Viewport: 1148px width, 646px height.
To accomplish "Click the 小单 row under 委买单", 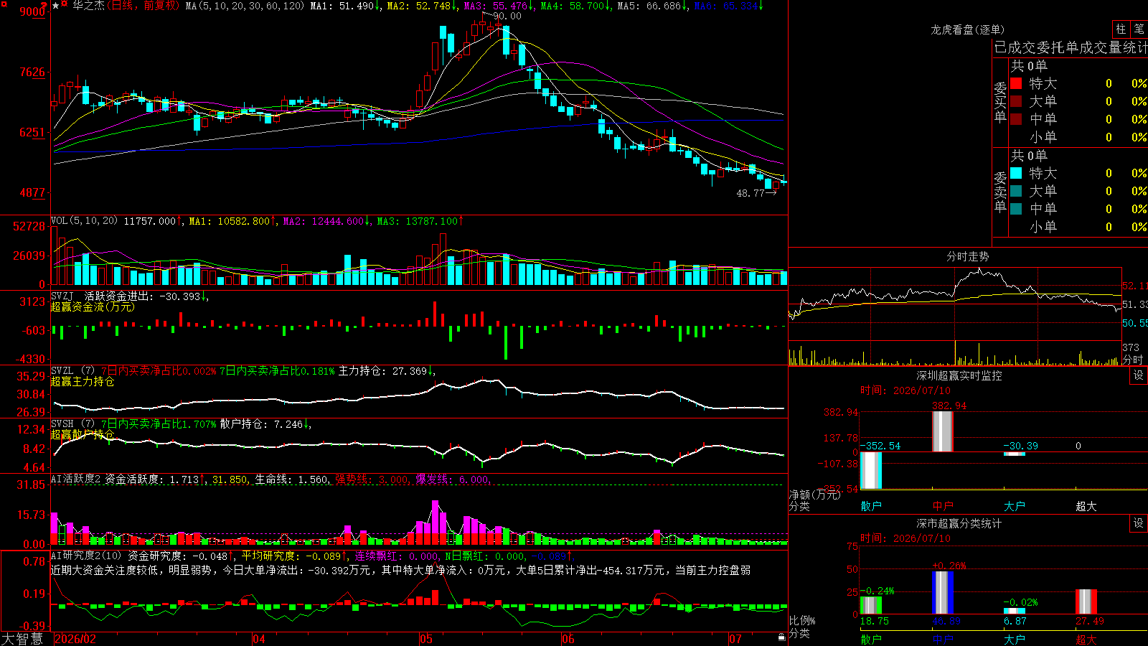I will click(1079, 137).
